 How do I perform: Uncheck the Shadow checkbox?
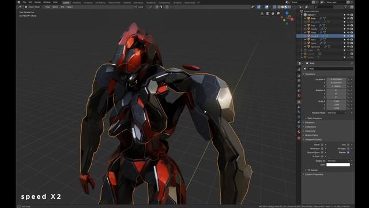pos(348,153)
